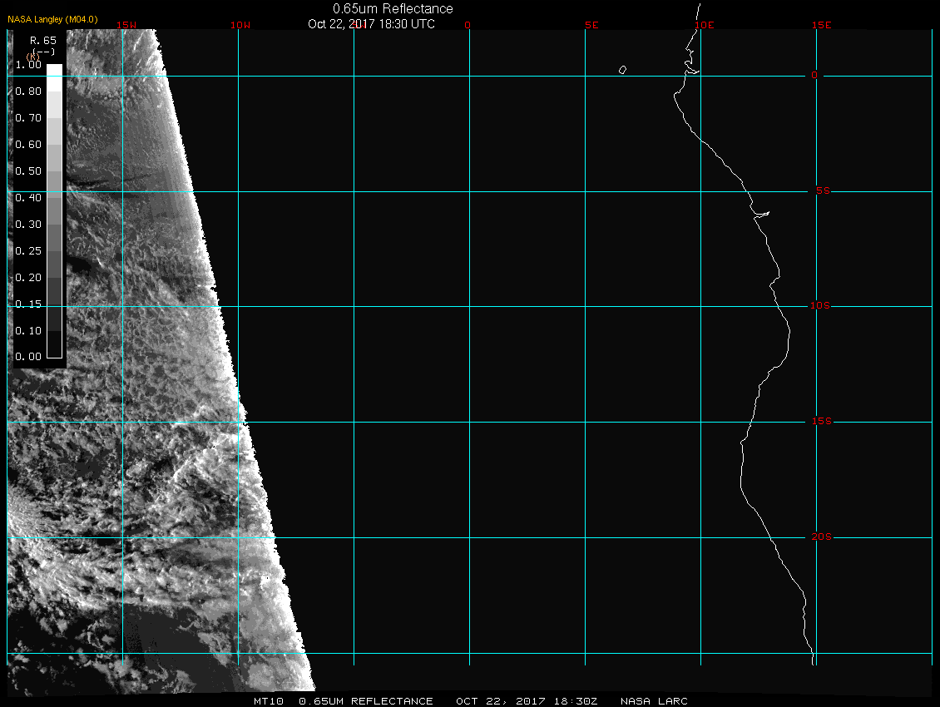
Task: Click the 15W longitude label
Action: pos(126,25)
